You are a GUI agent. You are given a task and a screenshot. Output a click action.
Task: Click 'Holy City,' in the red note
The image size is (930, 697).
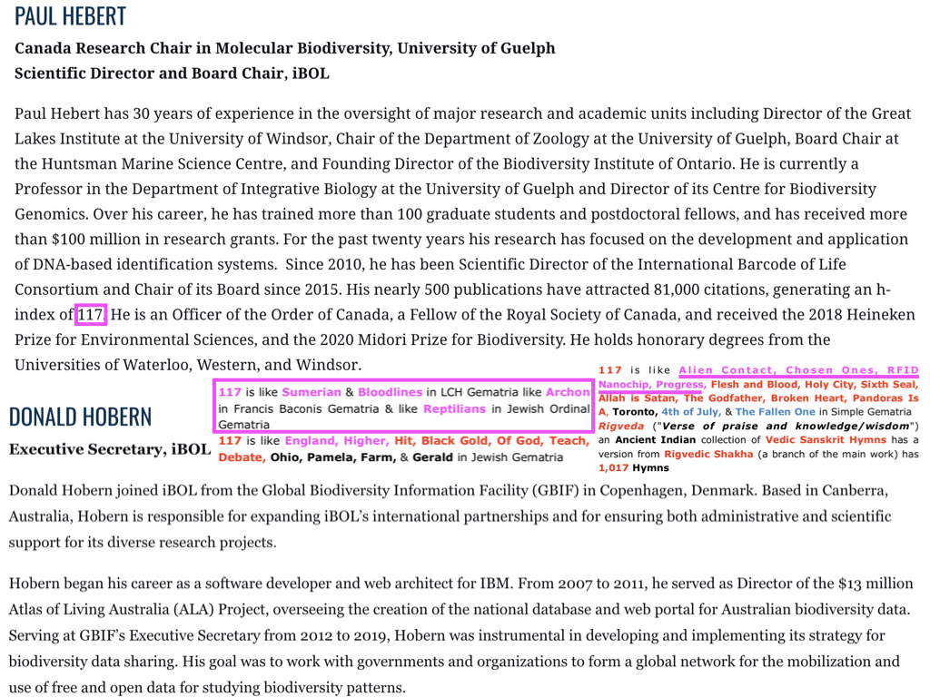point(830,384)
